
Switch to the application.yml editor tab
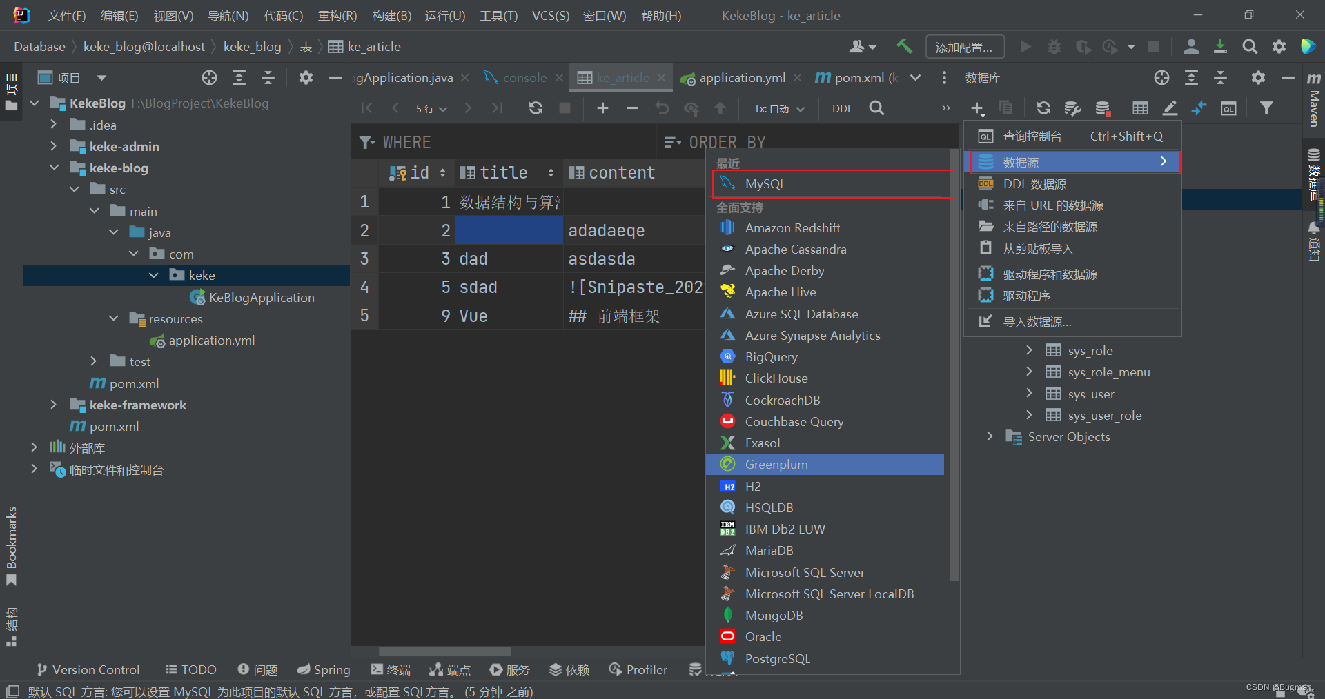(742, 78)
